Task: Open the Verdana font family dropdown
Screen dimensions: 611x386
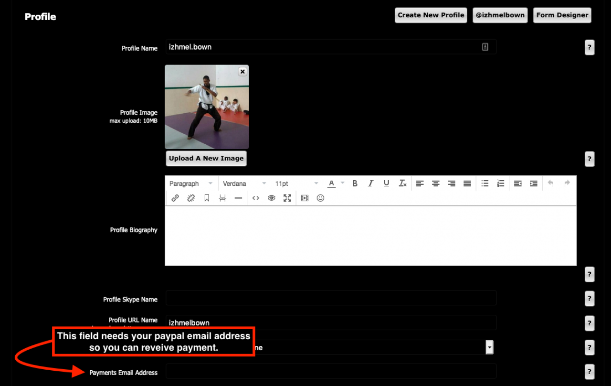Action: click(x=244, y=183)
